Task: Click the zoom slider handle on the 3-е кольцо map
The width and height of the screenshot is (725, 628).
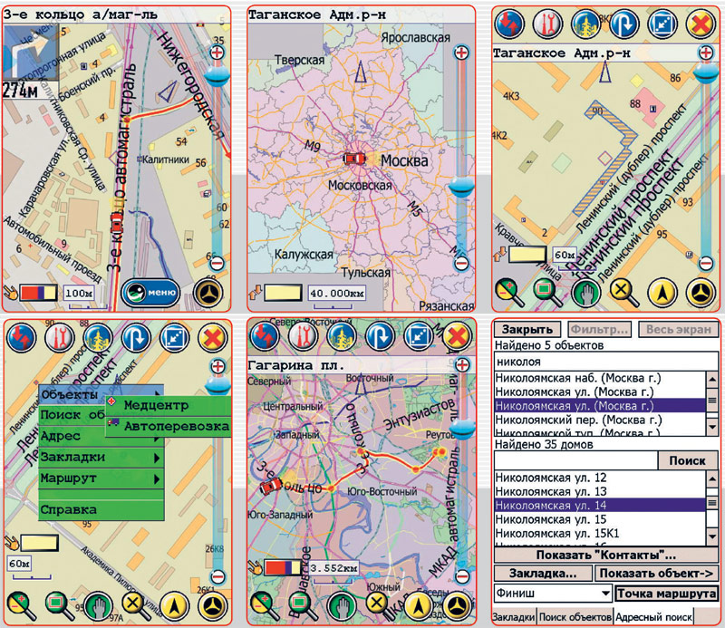Action: pos(217,75)
